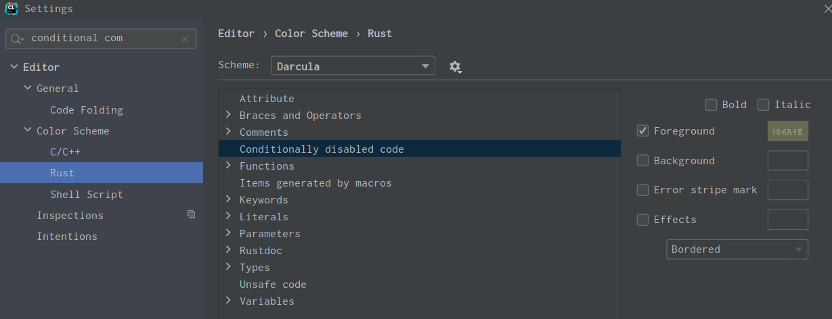Click the Color Scheme breadcrumb link

(311, 33)
